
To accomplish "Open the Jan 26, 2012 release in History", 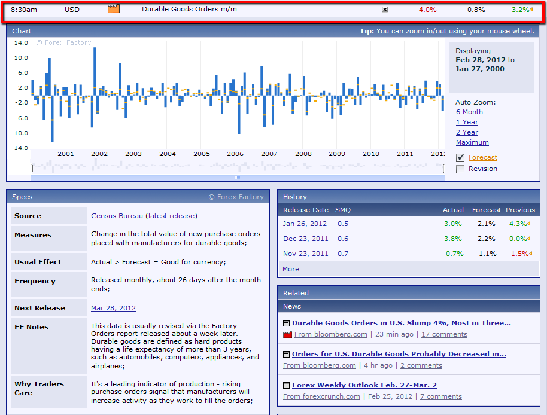I will (305, 224).
